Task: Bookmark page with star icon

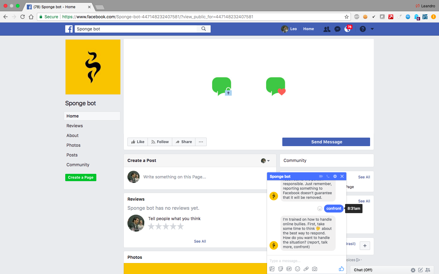Action: tap(347, 17)
